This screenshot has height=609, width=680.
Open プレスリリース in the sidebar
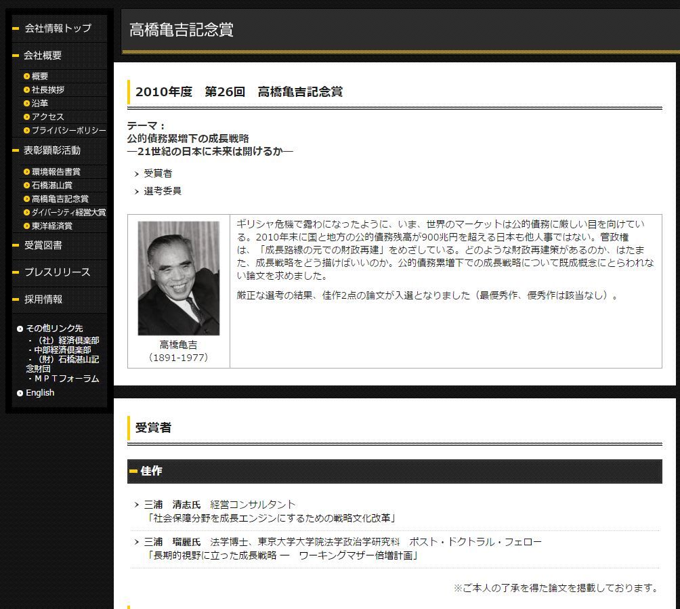click(x=58, y=272)
